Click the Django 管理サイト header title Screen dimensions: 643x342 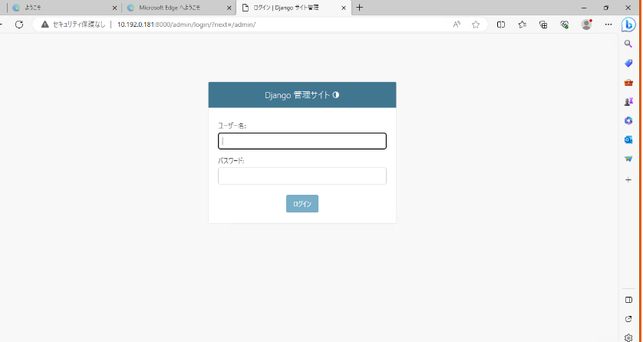click(x=297, y=95)
